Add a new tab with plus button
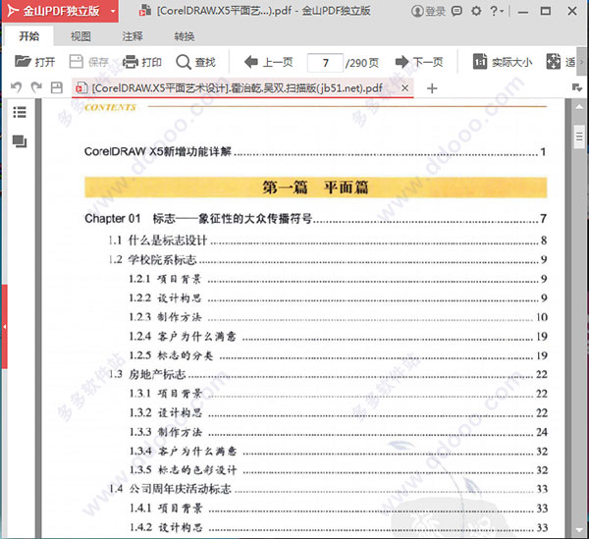This screenshot has height=539, width=589. (432, 88)
